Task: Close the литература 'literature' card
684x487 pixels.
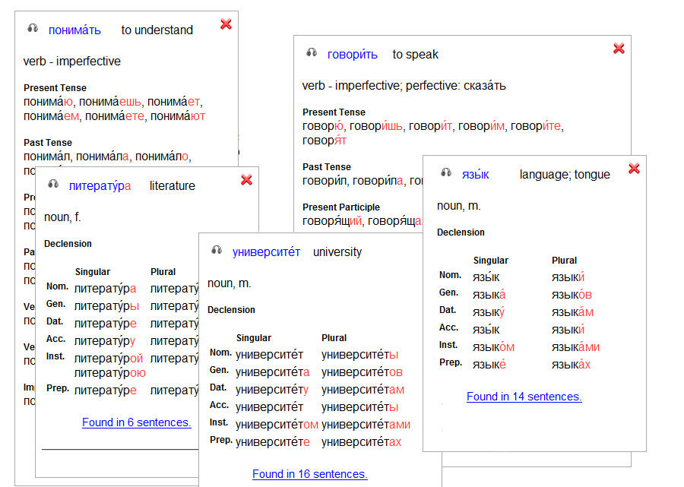Action: pos(246,179)
